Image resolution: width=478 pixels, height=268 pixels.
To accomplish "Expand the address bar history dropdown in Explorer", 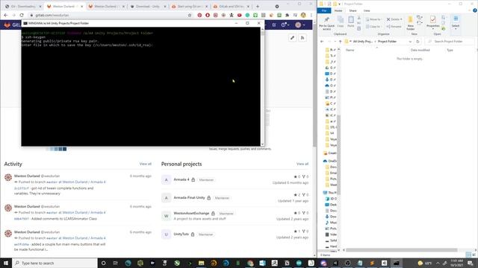I will point(411,42).
